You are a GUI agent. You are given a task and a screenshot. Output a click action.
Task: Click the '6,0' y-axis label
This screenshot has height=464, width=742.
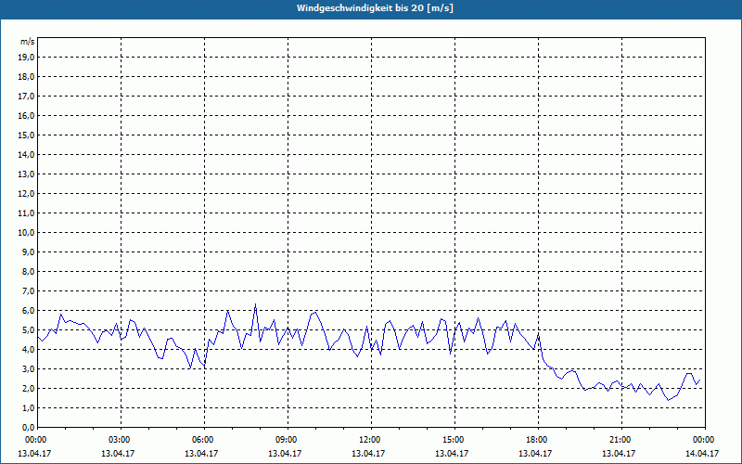(x=29, y=311)
